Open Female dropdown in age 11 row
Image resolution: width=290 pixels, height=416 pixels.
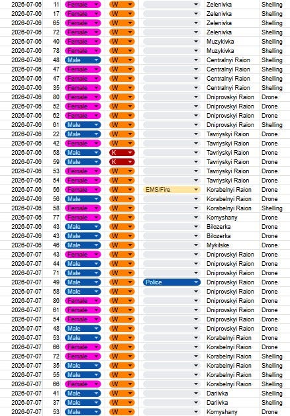click(x=83, y=5)
